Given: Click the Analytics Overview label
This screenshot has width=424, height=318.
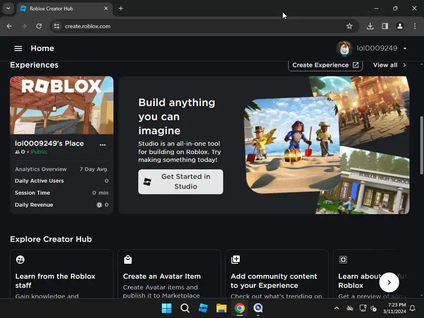Looking at the screenshot, I should (x=41, y=169).
